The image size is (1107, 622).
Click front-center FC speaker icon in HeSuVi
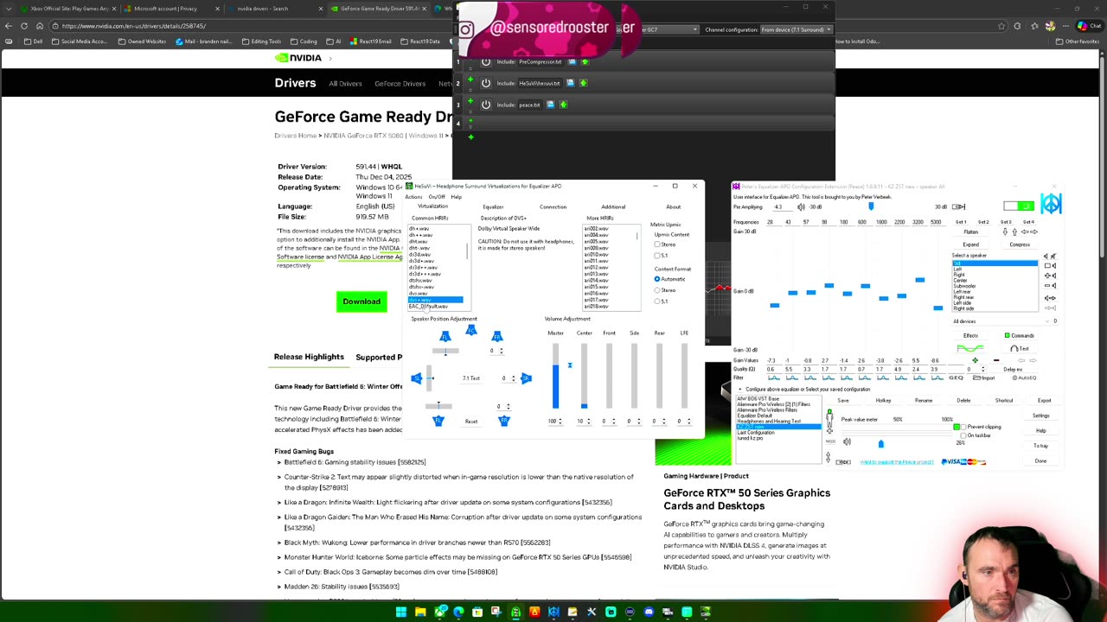(470, 330)
